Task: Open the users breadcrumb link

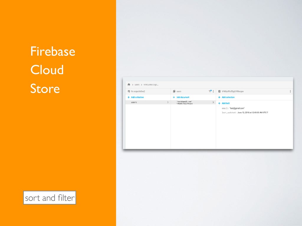Action: tap(137, 84)
